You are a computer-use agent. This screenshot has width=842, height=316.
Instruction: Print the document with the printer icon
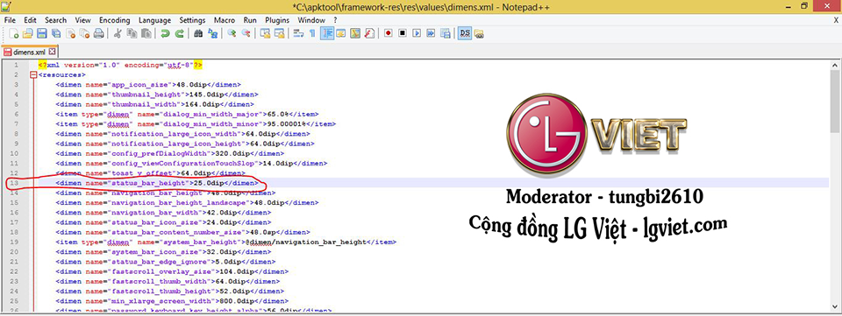pyautogui.click(x=98, y=33)
